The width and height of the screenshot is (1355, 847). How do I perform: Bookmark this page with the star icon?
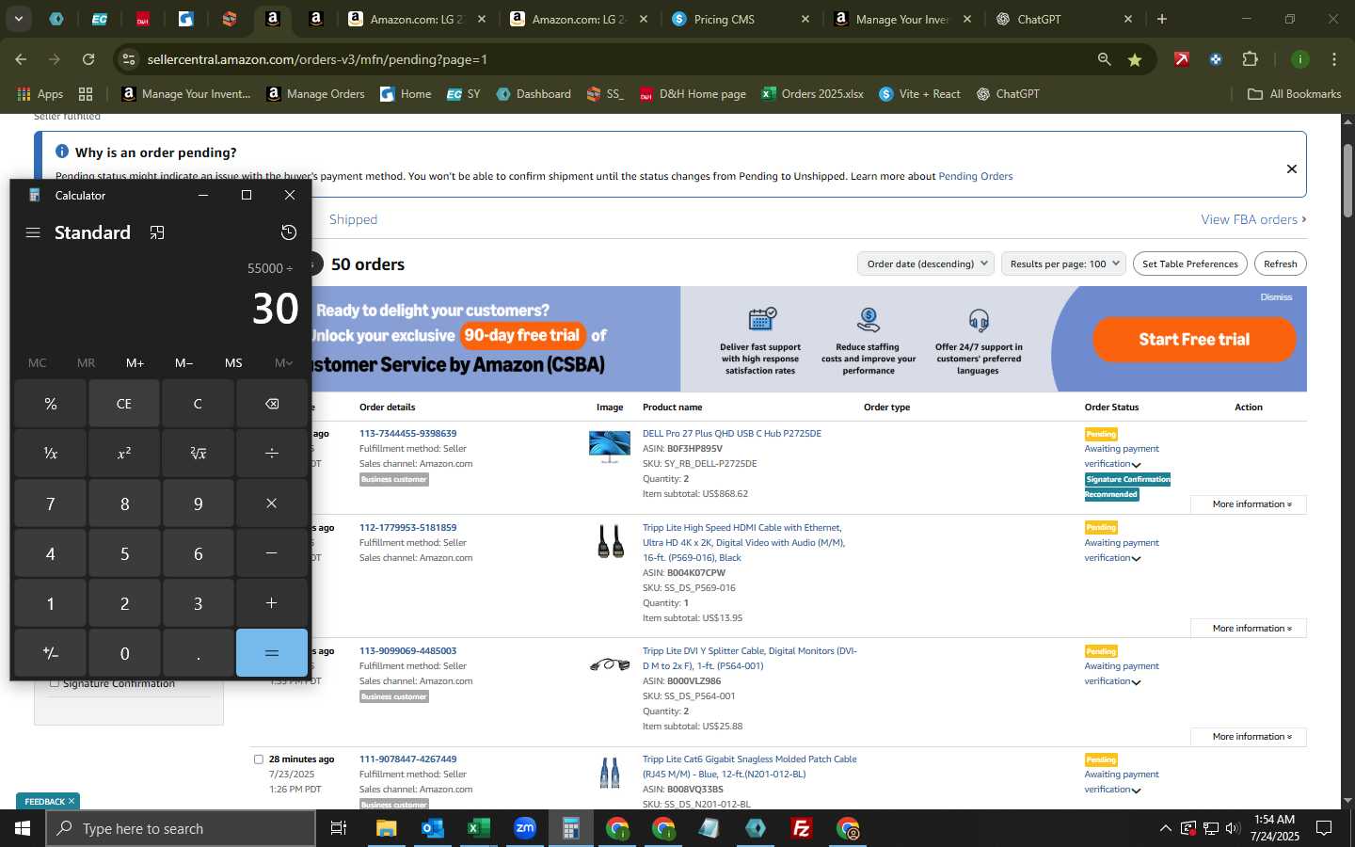1135,59
